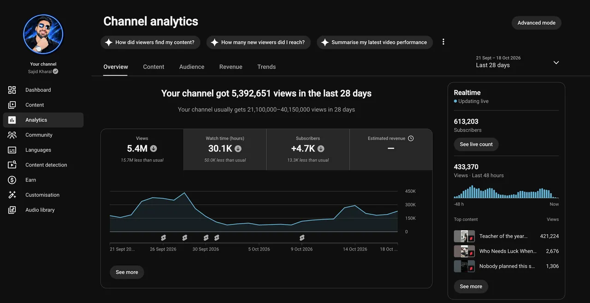Click the verified badge next to Sajid Kharal
Screen dimensions: 590x303
click(x=55, y=71)
